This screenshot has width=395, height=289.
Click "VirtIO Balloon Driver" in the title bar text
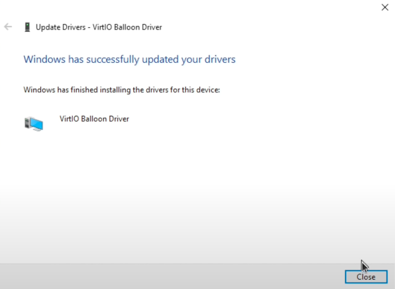128,27
